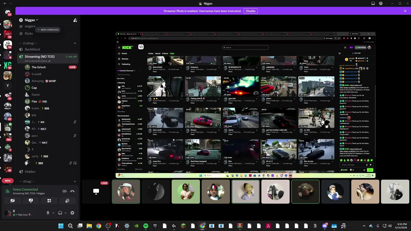Screen dimensions: 411x231
Task: Click the invite members icon beside server name
Action: (x=75, y=20)
